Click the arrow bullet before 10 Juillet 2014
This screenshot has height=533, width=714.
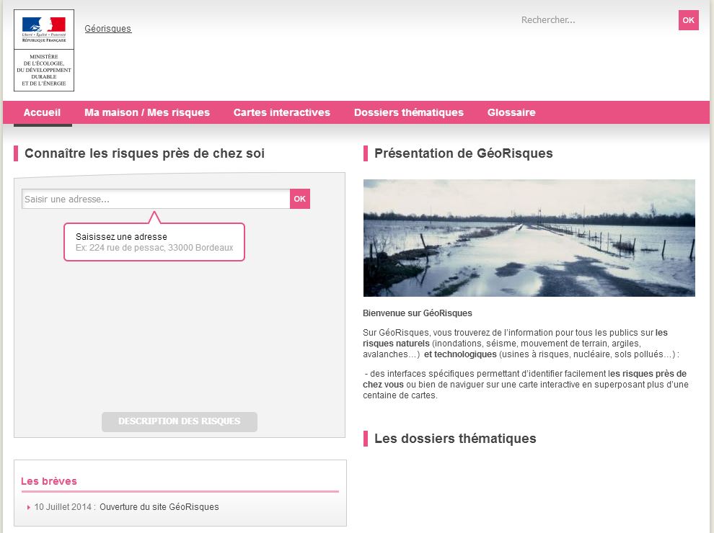pyautogui.click(x=29, y=507)
